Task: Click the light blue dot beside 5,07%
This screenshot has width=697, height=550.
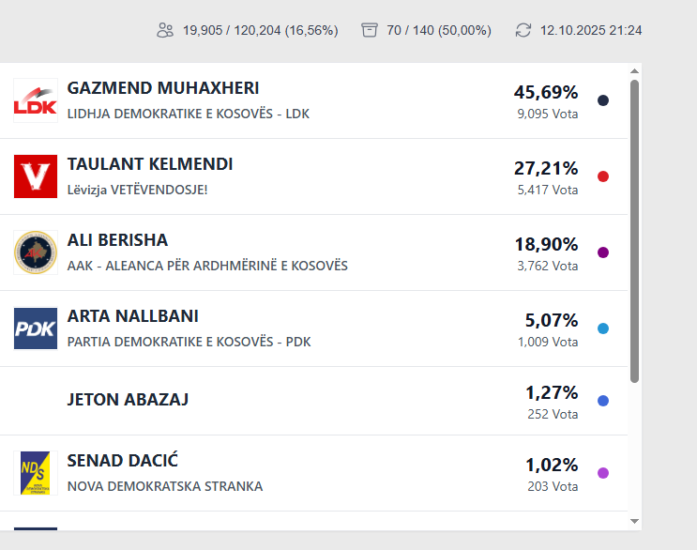Action: [603, 328]
